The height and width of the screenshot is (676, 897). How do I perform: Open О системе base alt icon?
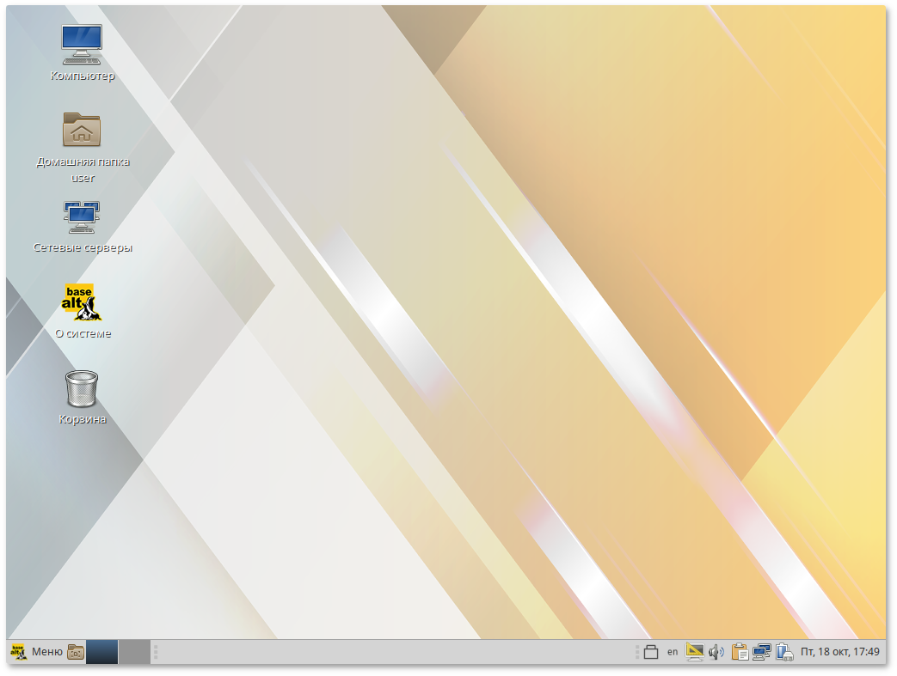pyautogui.click(x=82, y=302)
